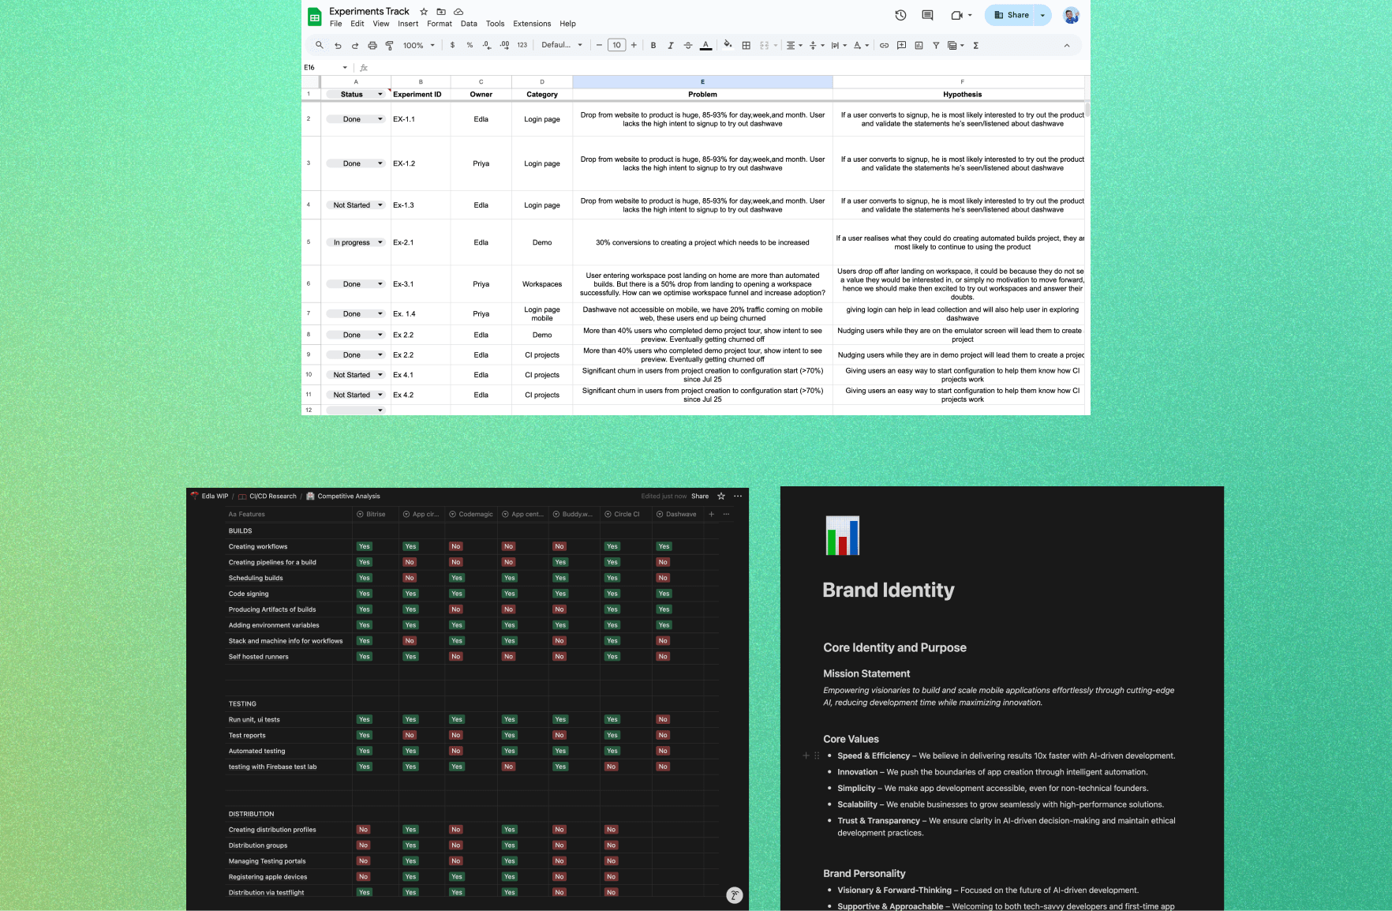Open more number formats (123)
This screenshot has height=911, width=1392.
pos(522,45)
